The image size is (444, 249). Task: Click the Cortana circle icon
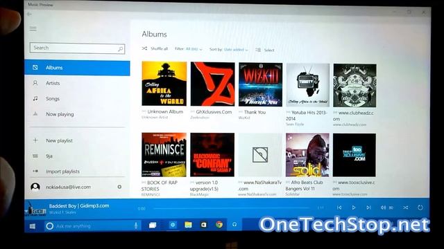click(49, 226)
